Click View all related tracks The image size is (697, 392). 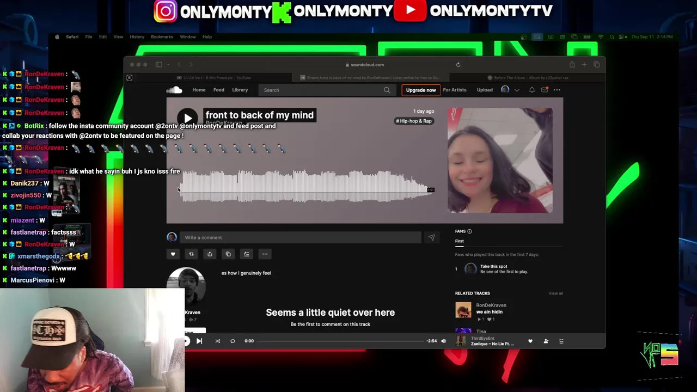pos(555,293)
